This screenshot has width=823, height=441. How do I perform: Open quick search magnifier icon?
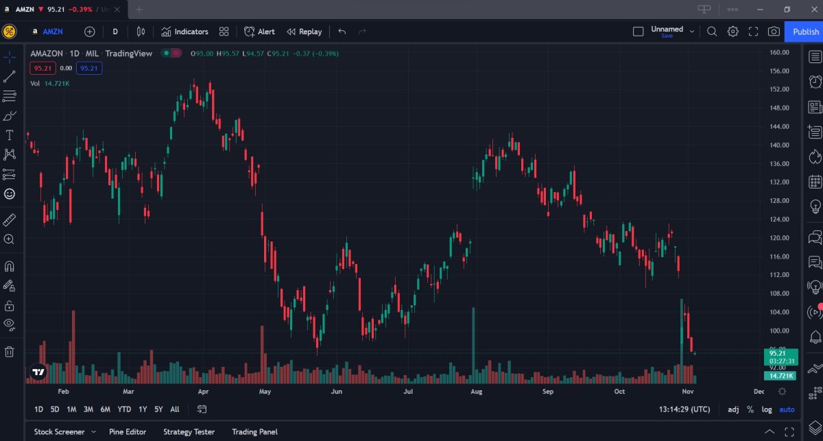[712, 32]
